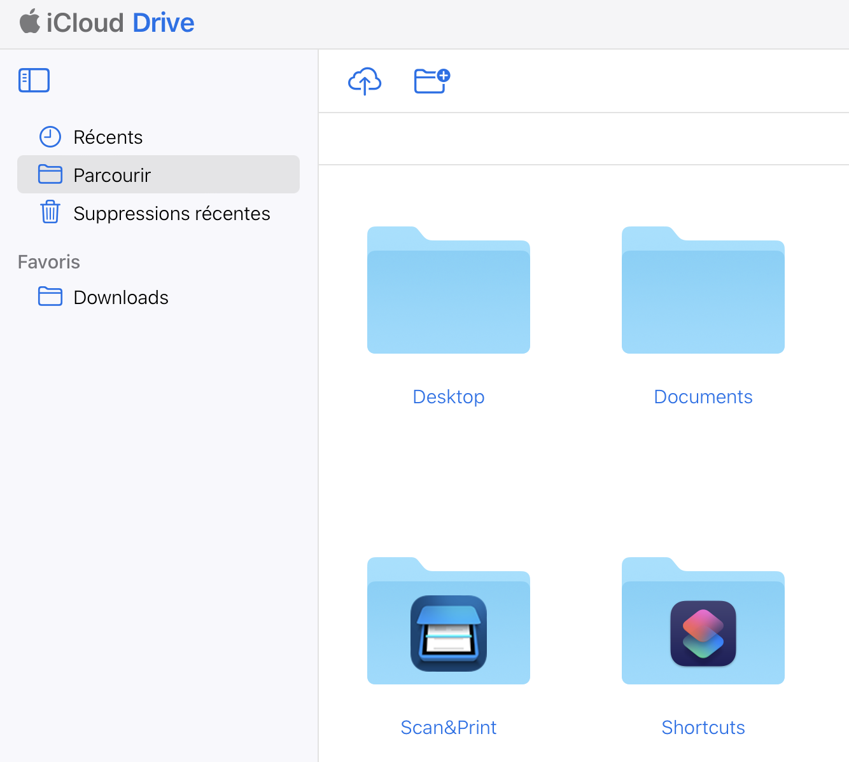Click the Documents folder name link

point(703,397)
